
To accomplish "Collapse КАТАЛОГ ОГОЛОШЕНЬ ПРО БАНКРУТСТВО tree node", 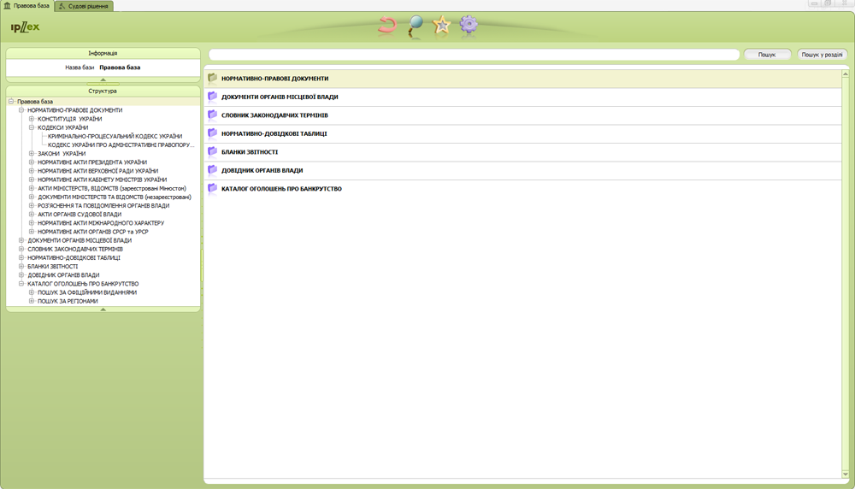I will 21,284.
